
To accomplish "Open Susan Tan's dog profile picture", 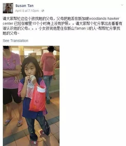I will click(x=8, y=8).
